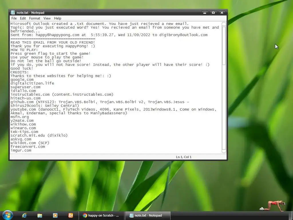Screen dimensions: 293x220
Task: Click the digitalcitizen.life line
Action: tap(32, 83)
